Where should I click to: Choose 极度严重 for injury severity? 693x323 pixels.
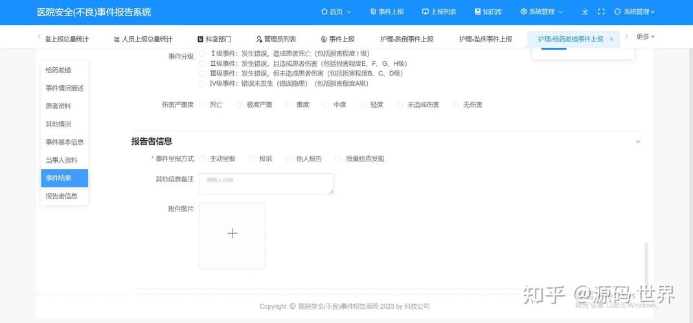point(239,105)
